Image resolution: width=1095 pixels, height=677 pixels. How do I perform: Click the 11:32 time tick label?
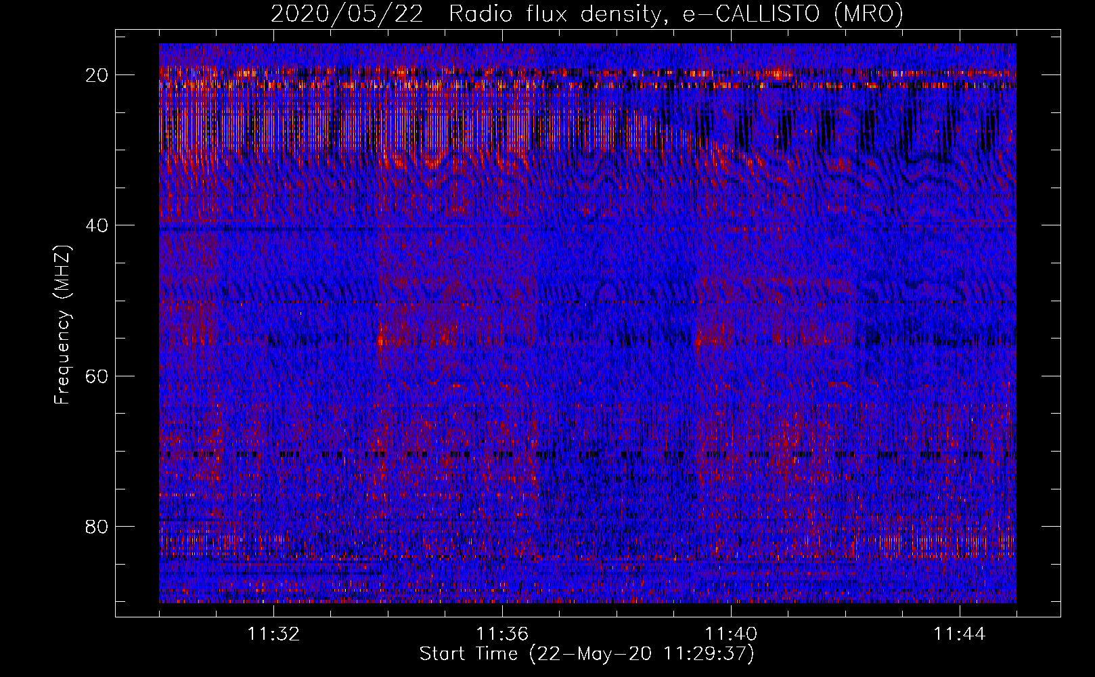point(273,634)
